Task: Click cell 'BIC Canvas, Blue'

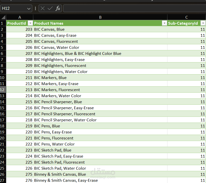Action: click(100, 29)
